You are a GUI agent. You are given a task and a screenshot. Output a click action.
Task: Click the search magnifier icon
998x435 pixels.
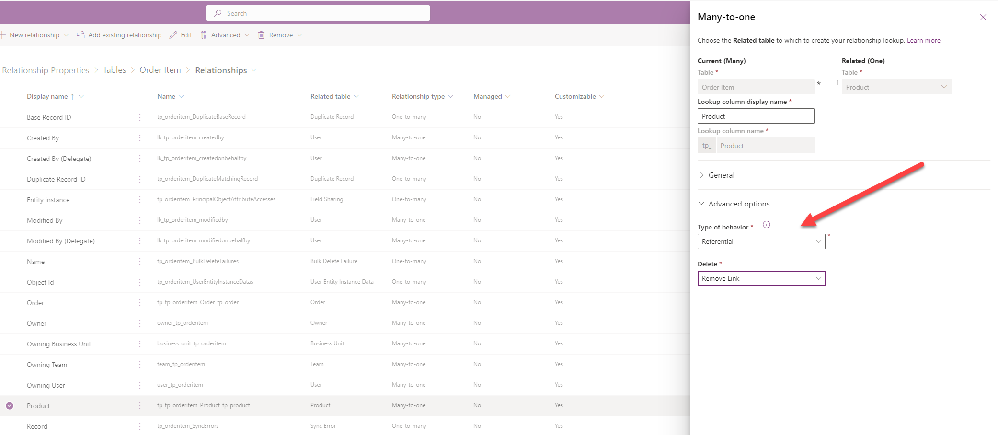[218, 13]
